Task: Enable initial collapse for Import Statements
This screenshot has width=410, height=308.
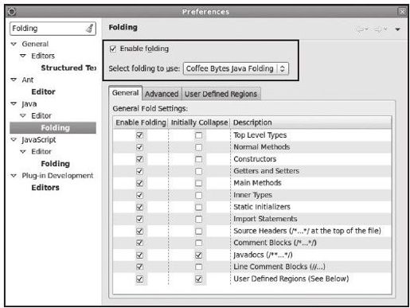Action: [198, 219]
